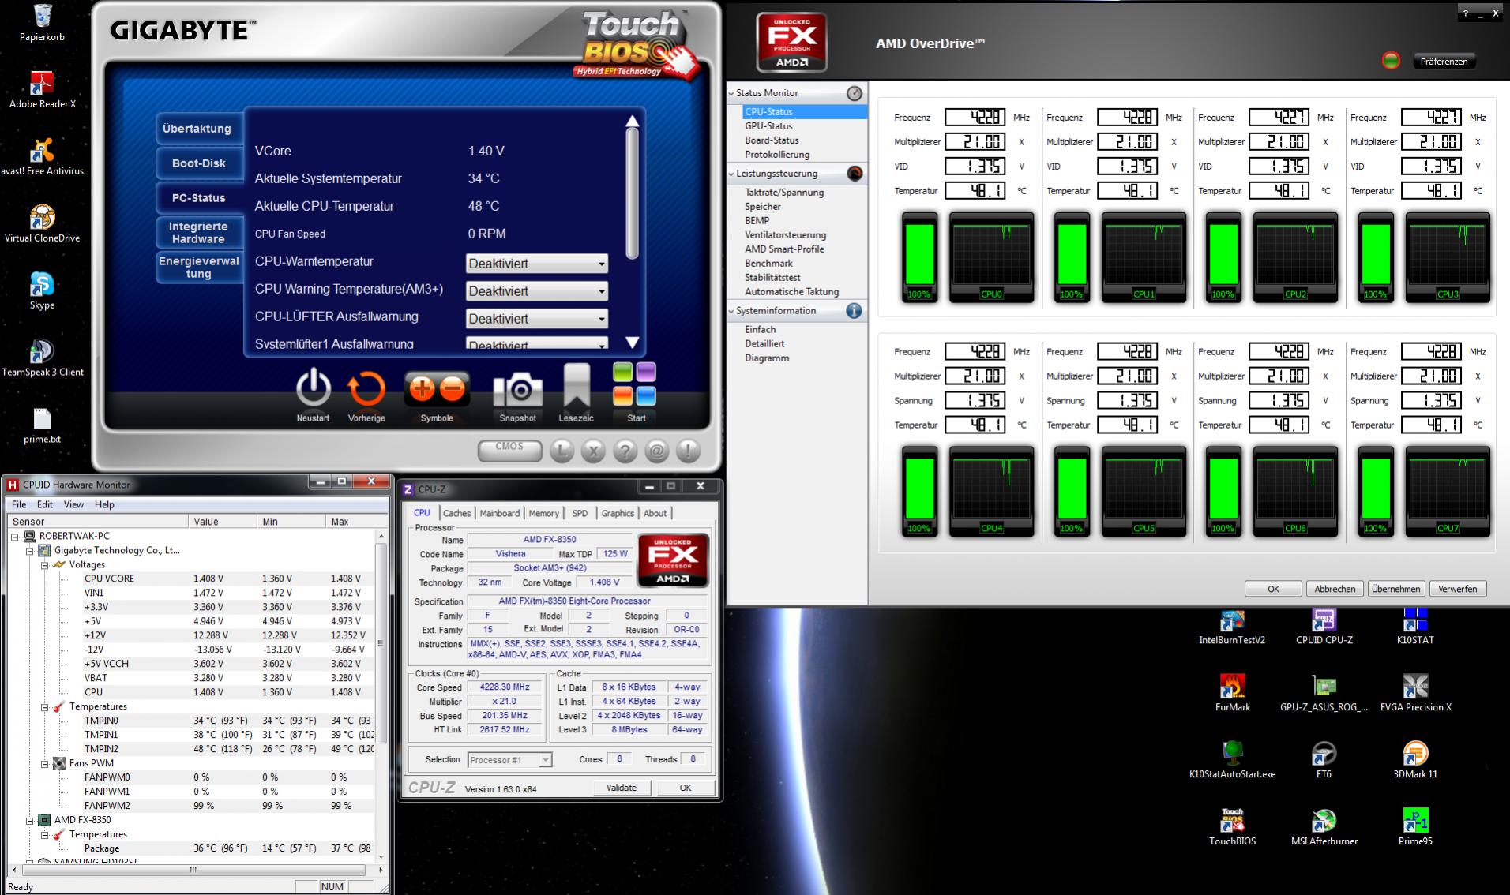Select the Übertaktung tab in TouchBIOS
1510x895 pixels.
coord(198,129)
